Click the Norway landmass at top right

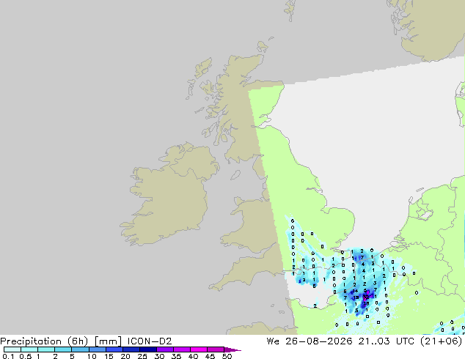(431, 29)
